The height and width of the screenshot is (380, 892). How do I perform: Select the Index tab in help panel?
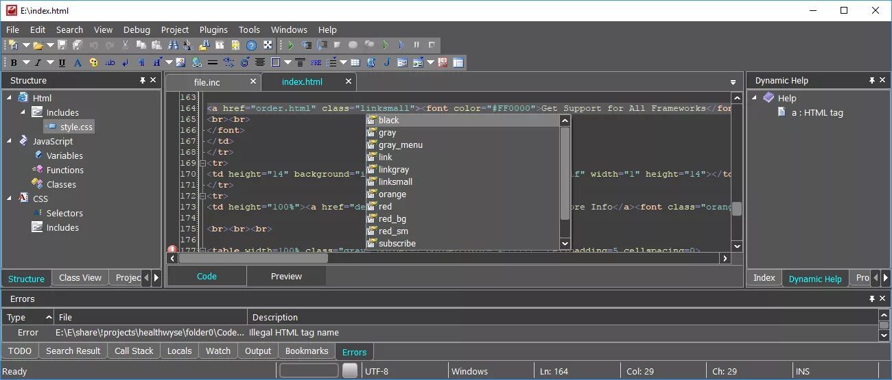pyautogui.click(x=764, y=277)
